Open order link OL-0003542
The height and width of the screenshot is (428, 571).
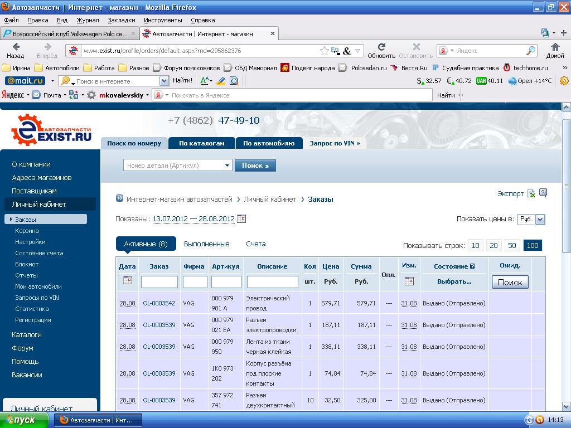click(159, 303)
